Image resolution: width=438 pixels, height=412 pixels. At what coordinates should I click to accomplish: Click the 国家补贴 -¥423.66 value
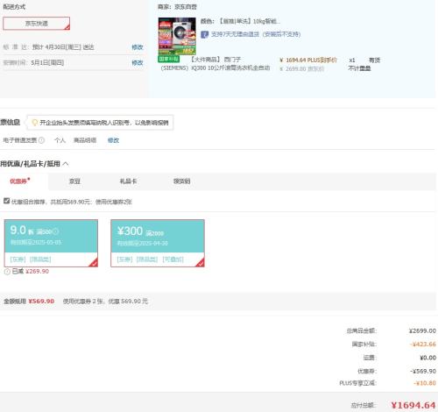tap(423, 344)
